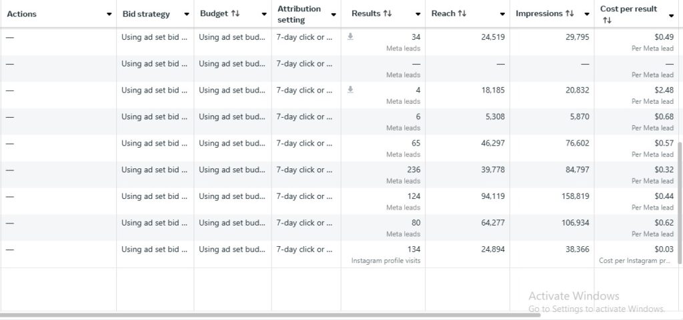The image size is (683, 320).
Task: Open the Results column dropdown arrow
Action: [x=418, y=14]
